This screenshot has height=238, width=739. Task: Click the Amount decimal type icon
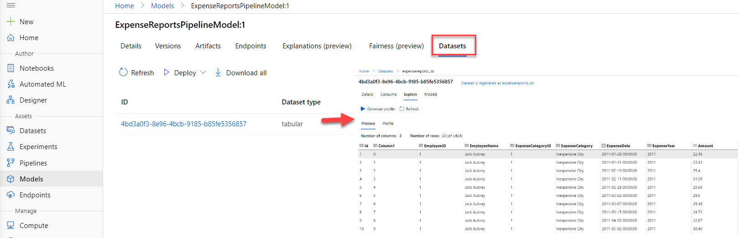695,146
